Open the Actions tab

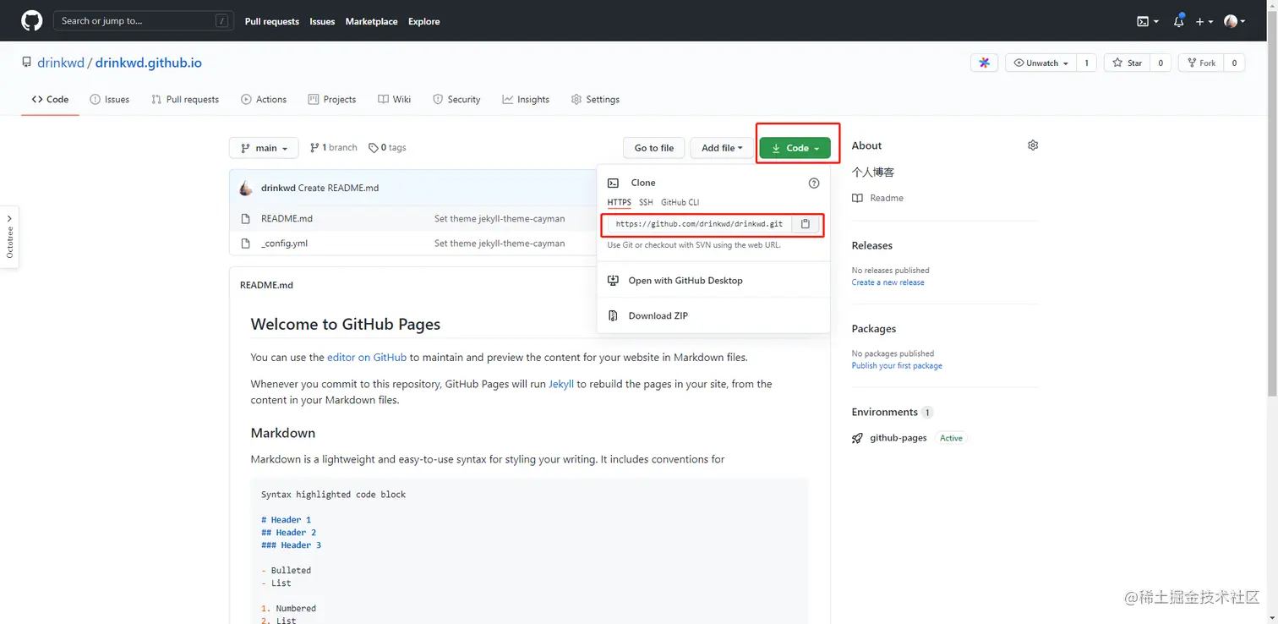264,99
